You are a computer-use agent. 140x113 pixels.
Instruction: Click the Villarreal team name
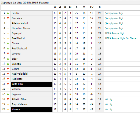pyautogui.click(x=16, y=89)
